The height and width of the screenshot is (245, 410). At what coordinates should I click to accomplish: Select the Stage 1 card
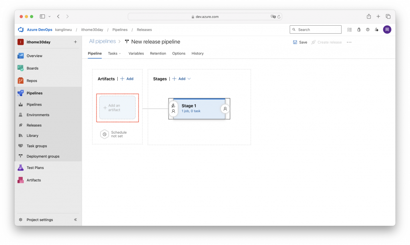point(199,108)
